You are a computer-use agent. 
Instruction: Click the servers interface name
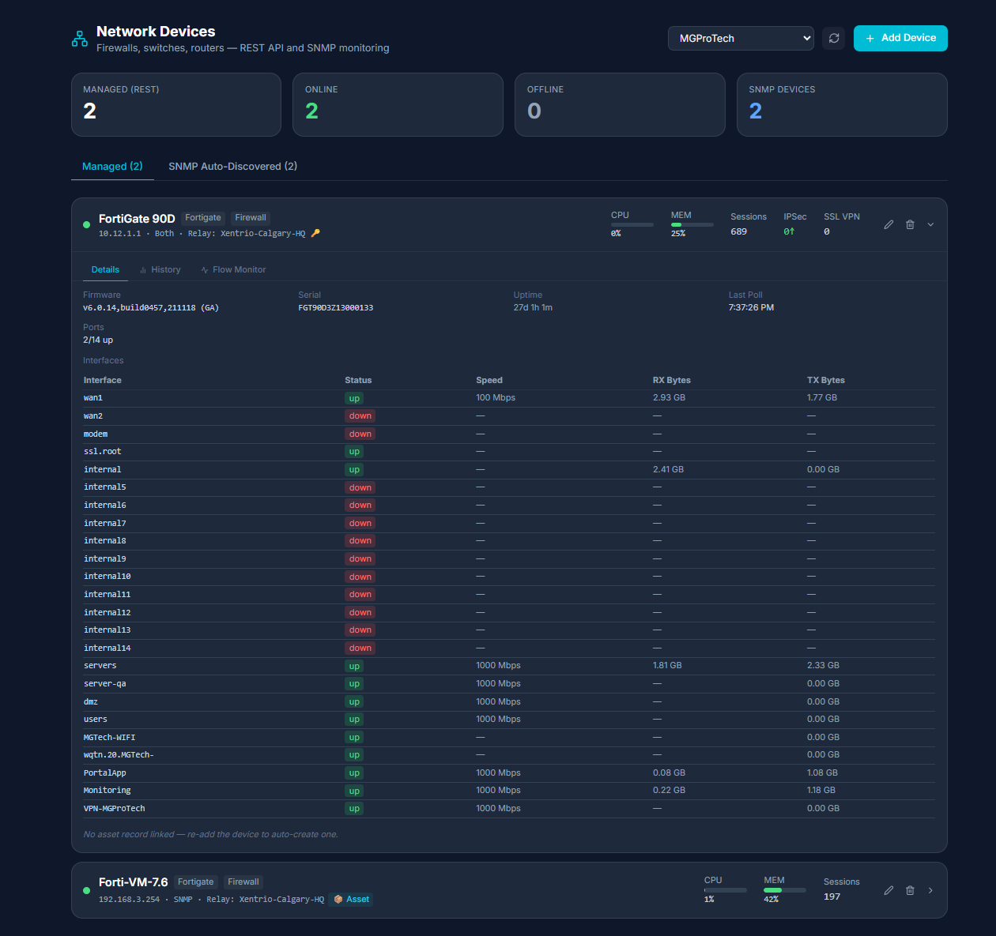click(x=100, y=666)
